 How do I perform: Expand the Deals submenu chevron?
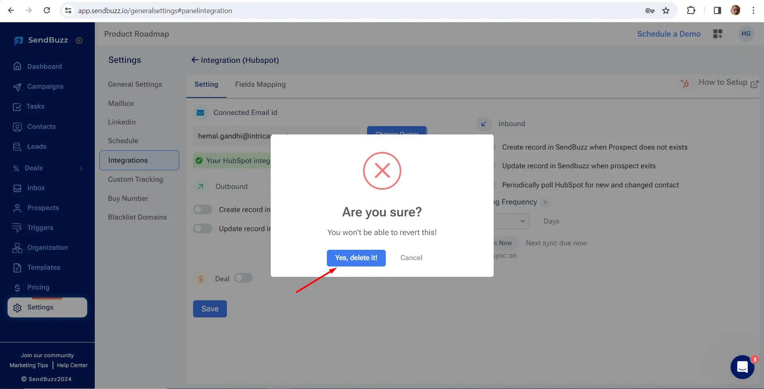point(81,168)
